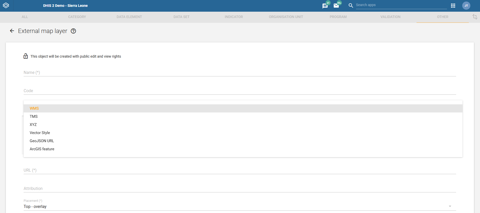
Task: Click the DHIS2 logo icon
Action: coord(6,5)
